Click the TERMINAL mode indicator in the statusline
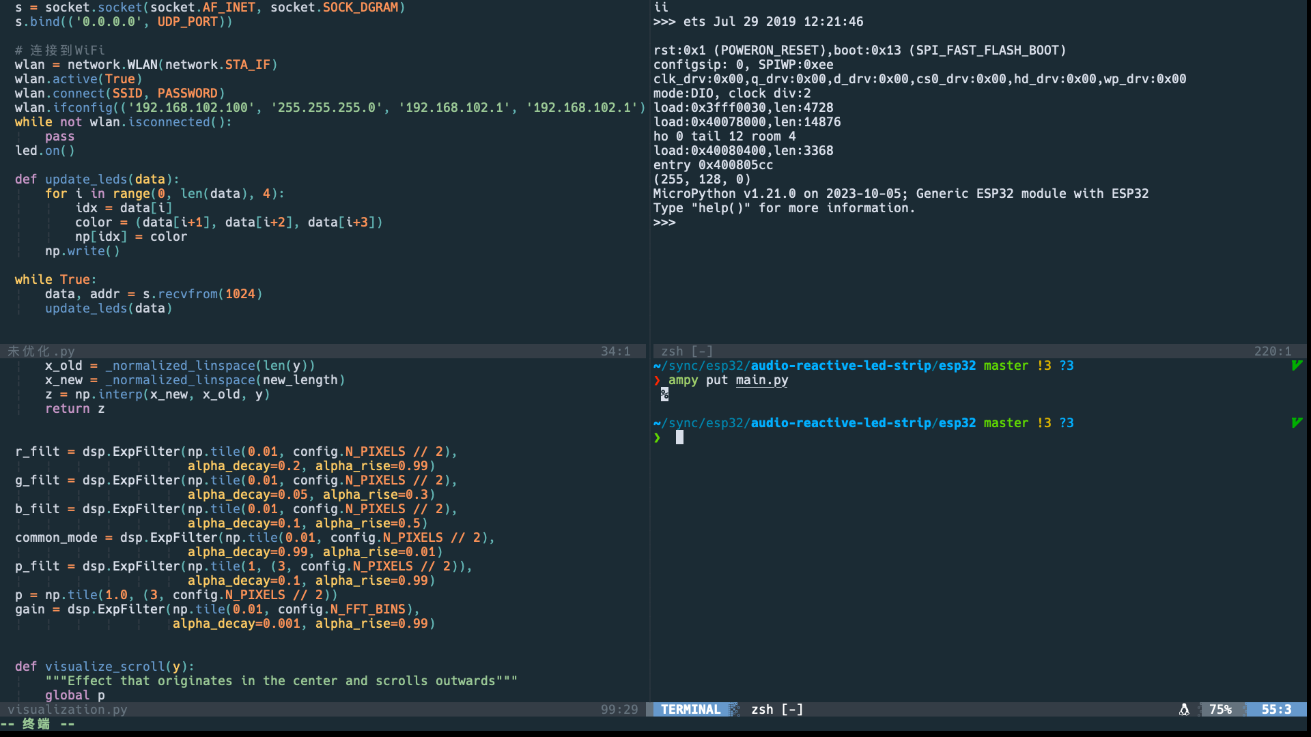The image size is (1311, 737). tap(690, 710)
